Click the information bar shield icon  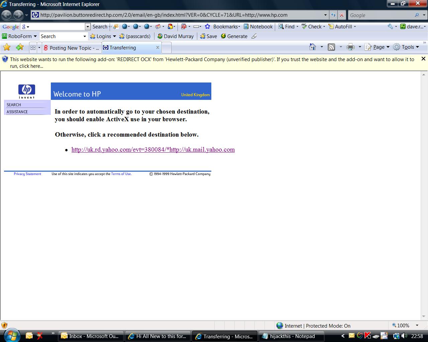pyautogui.click(x=5, y=59)
